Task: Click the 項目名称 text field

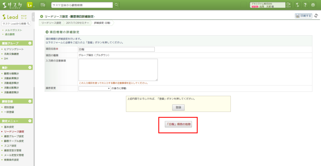Action: 117,49
